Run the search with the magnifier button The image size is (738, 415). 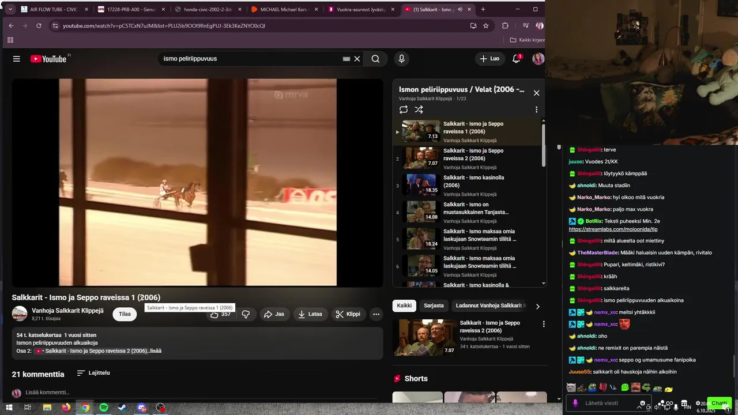pos(375,59)
